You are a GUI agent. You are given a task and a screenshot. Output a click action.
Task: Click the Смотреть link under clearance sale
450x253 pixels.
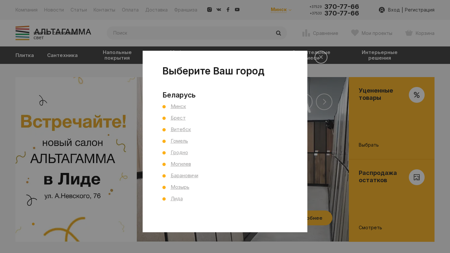370,228
